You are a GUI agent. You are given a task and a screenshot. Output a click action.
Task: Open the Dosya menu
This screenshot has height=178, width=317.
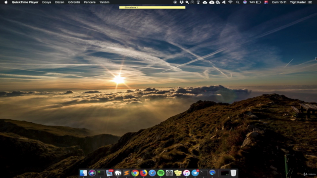click(47, 2)
